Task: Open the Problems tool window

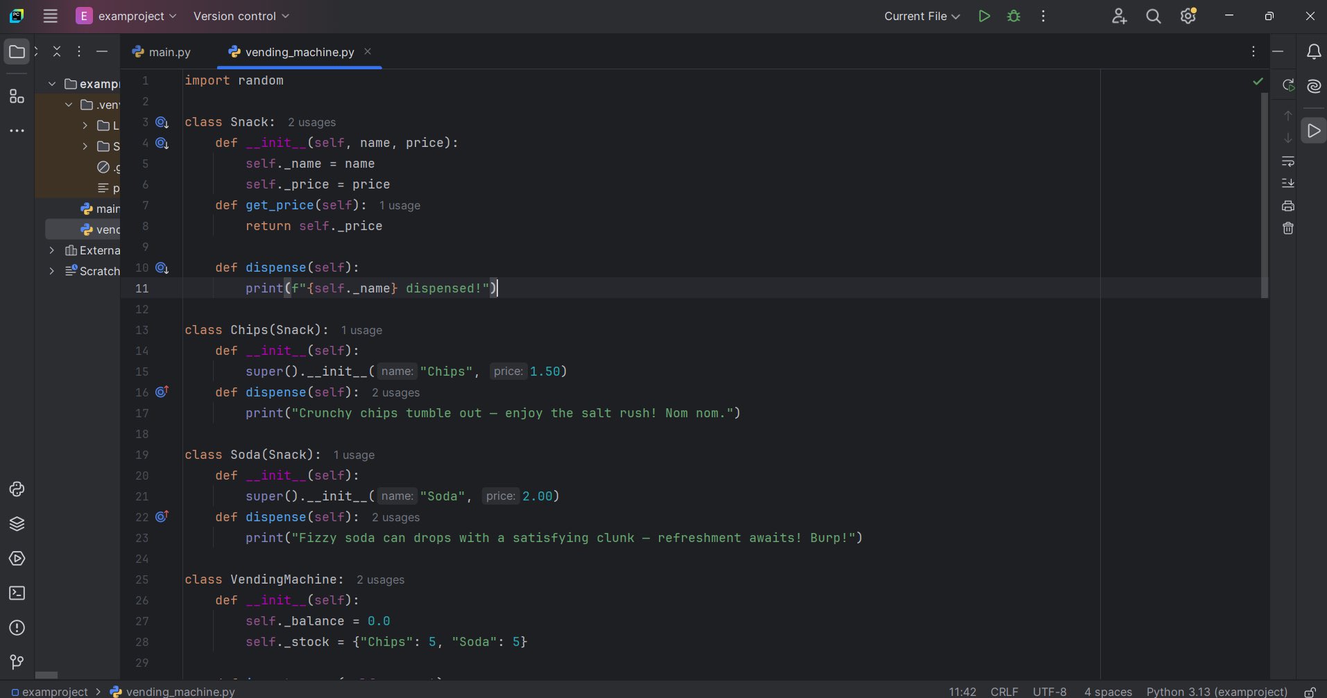Action: (17, 628)
